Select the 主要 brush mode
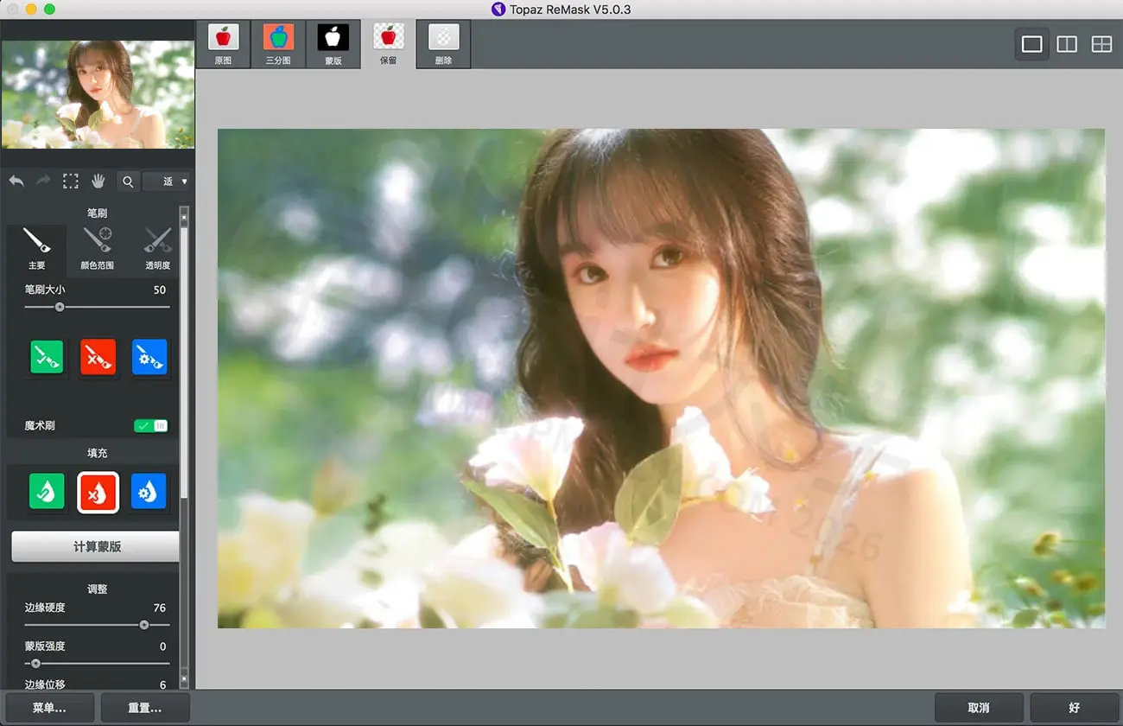1123x726 pixels. pos(36,249)
